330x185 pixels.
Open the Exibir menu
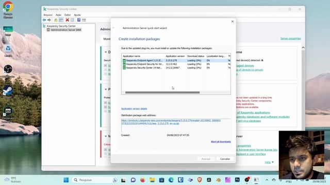[68, 15]
